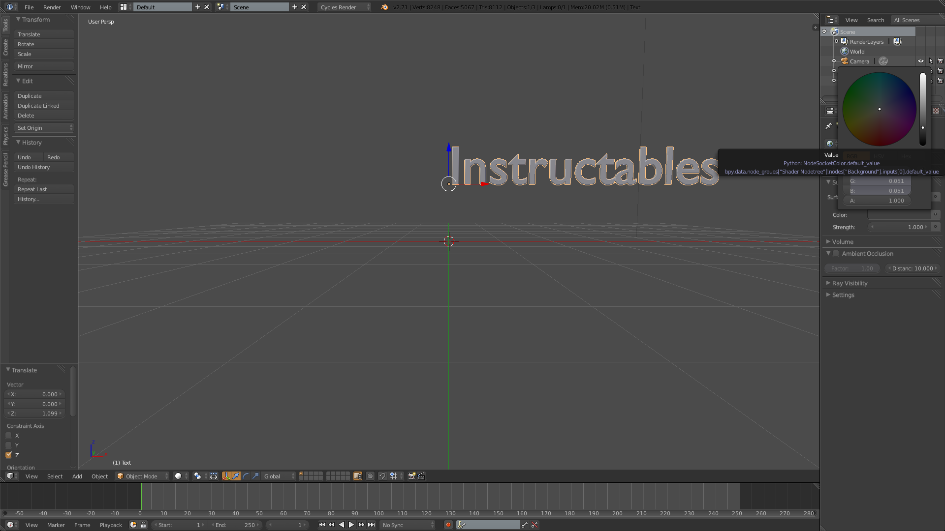Open the render preview camera icon
The width and height of the screenshot is (945, 531).
[x=411, y=476]
